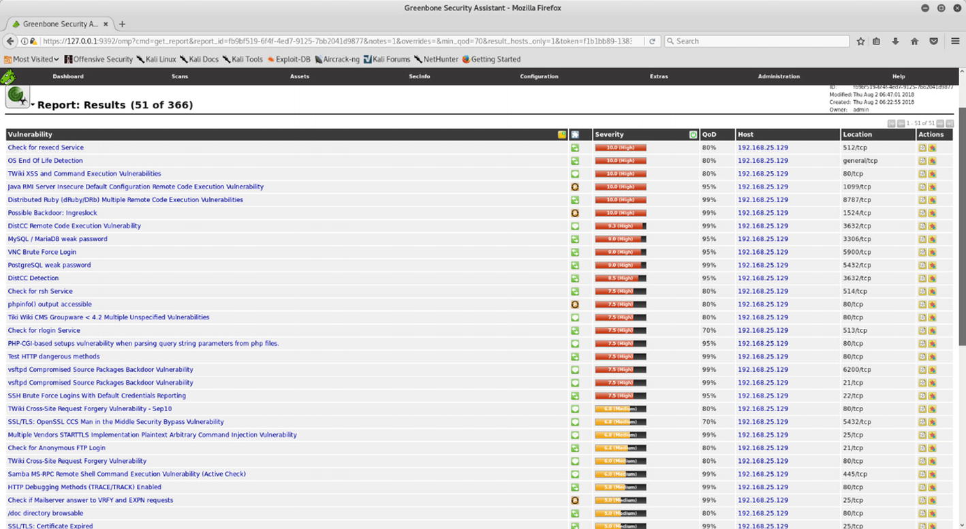Add note for Check for rexecd Service
Viewport: 966px width, 529px height.
pos(922,148)
